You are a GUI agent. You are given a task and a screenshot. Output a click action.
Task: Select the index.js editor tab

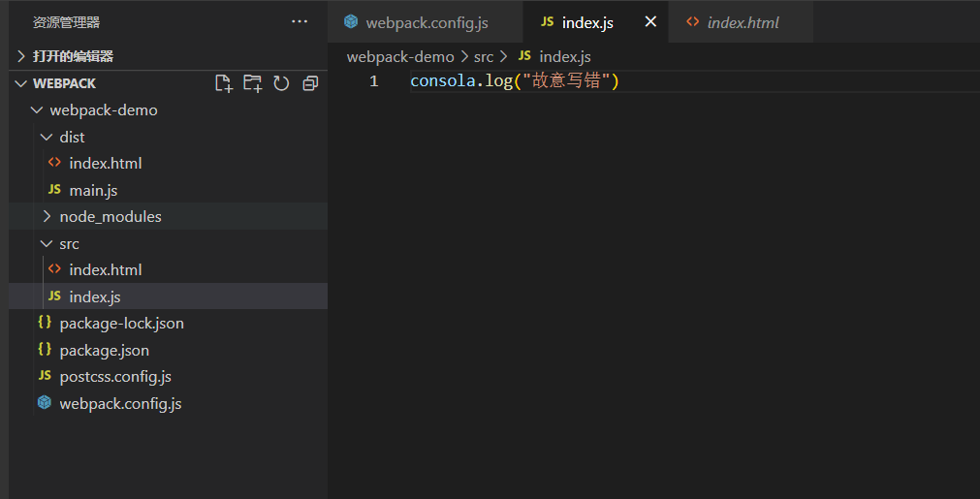[x=595, y=22]
